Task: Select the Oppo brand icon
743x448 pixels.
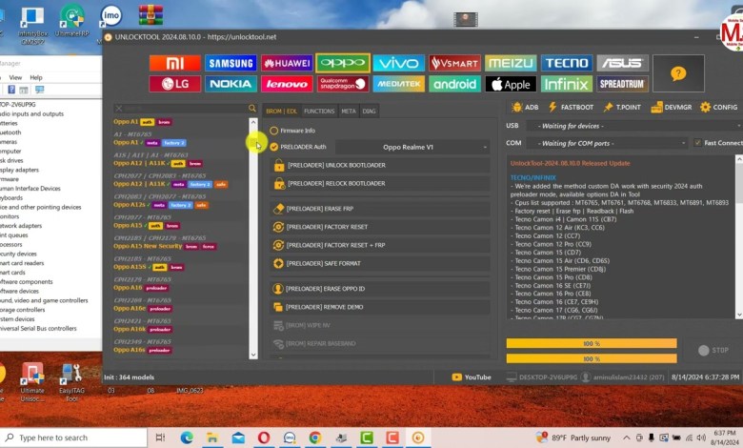Action: [343, 63]
